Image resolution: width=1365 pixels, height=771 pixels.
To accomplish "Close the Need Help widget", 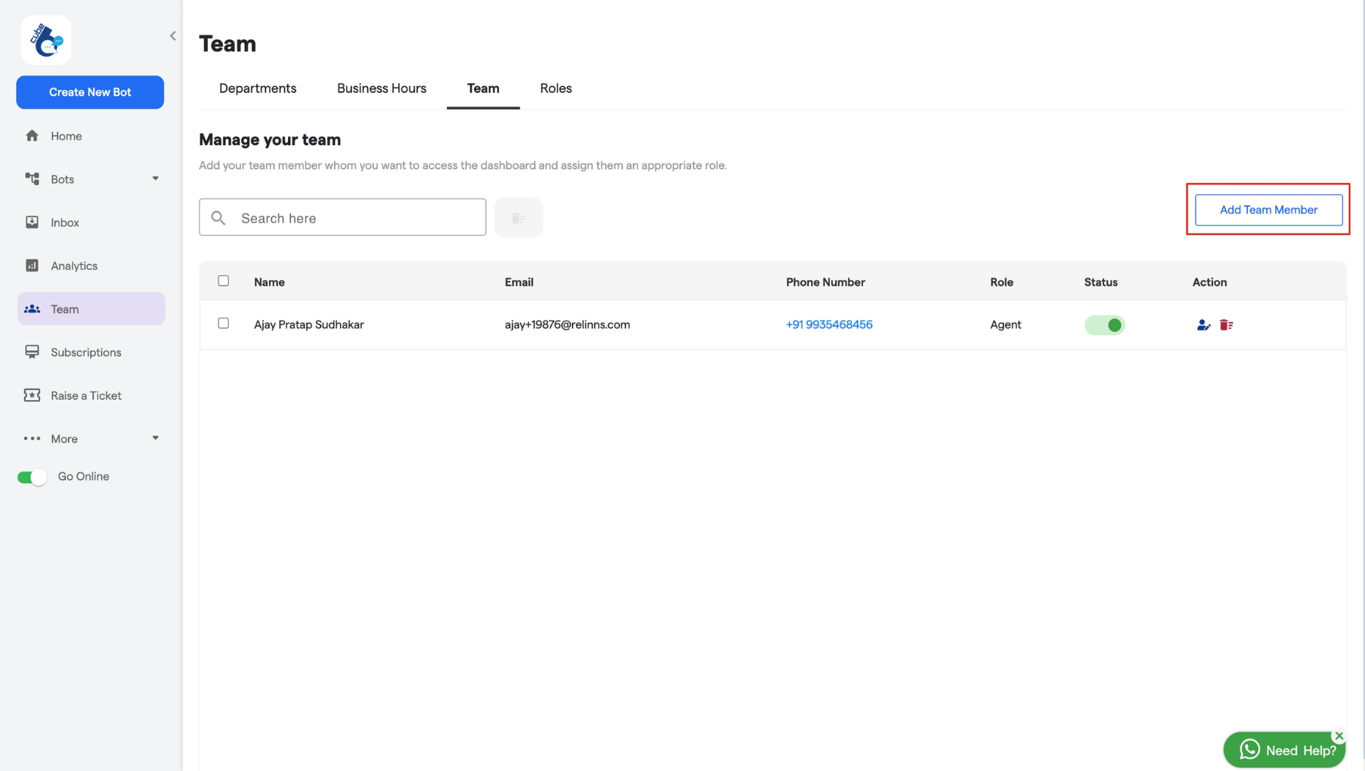I will (x=1339, y=735).
